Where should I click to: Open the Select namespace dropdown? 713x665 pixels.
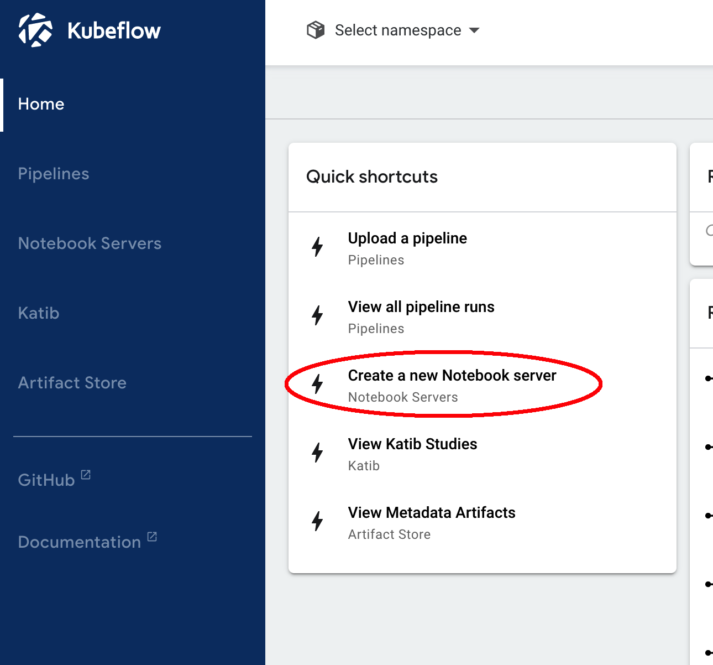coord(398,30)
